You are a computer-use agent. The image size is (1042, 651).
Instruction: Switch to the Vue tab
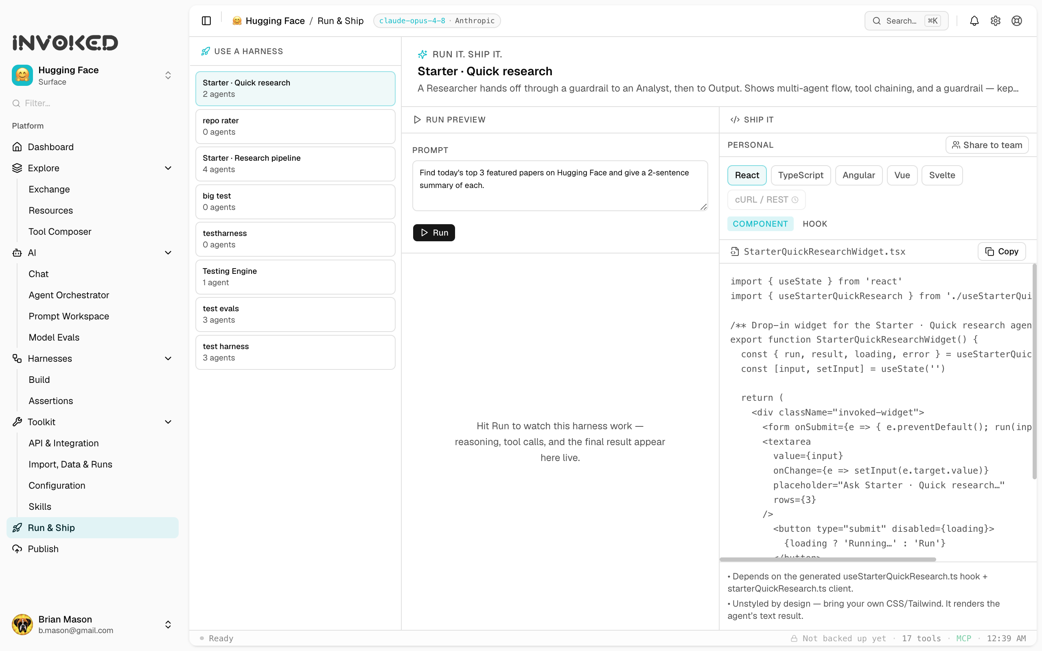[x=902, y=175]
